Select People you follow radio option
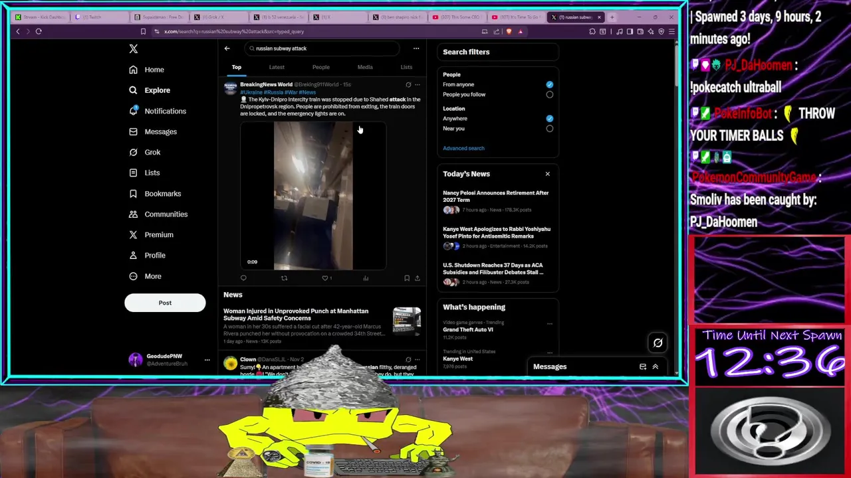This screenshot has width=851, height=478. click(x=550, y=94)
